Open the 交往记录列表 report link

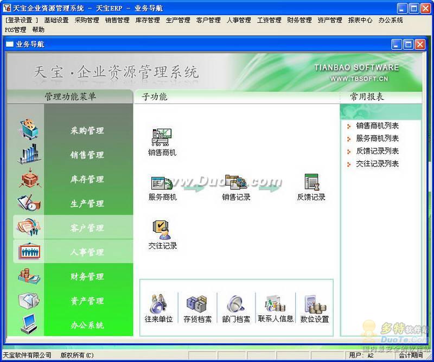coord(377,163)
